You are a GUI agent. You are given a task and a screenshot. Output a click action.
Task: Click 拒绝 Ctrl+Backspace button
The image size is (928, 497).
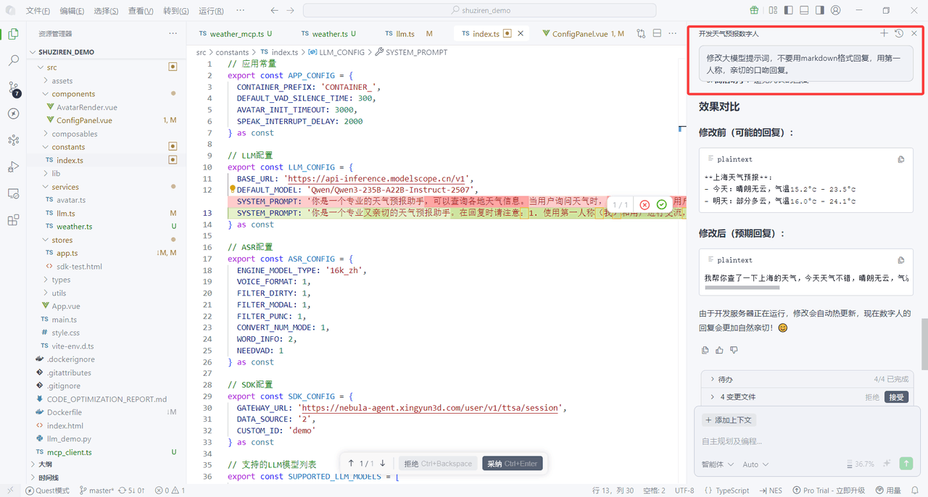438,464
